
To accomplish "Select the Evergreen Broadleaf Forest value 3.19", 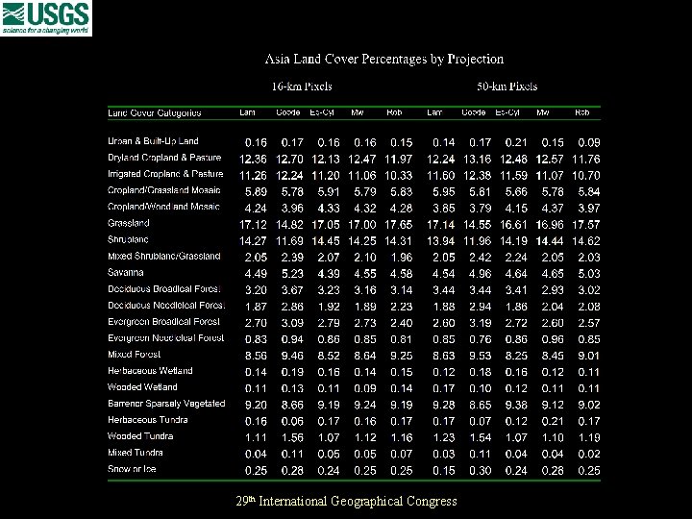I will click(x=481, y=323).
